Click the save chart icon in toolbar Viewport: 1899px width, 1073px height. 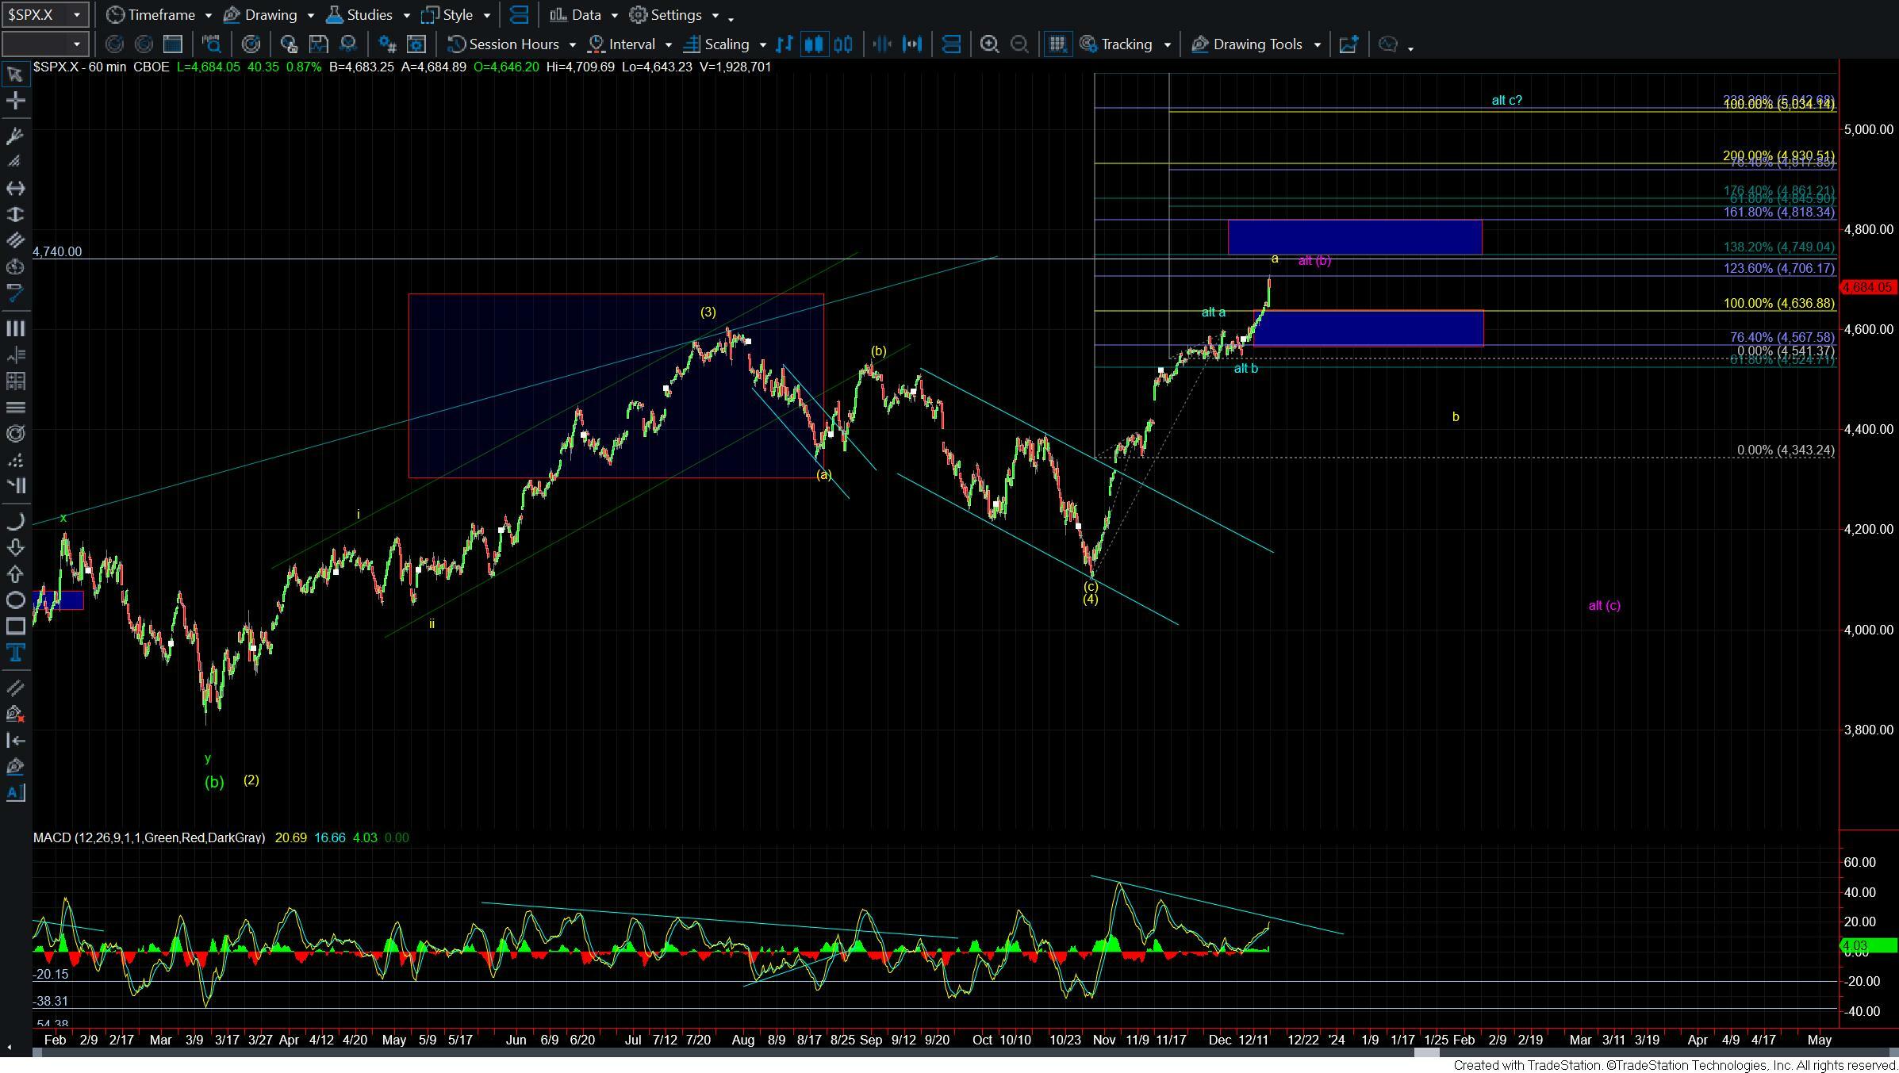[x=318, y=44]
